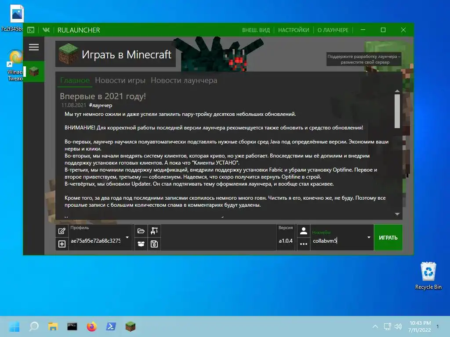The image size is (450, 337).
Task: Launch Firefox from taskbar
Action: pyautogui.click(x=91, y=326)
